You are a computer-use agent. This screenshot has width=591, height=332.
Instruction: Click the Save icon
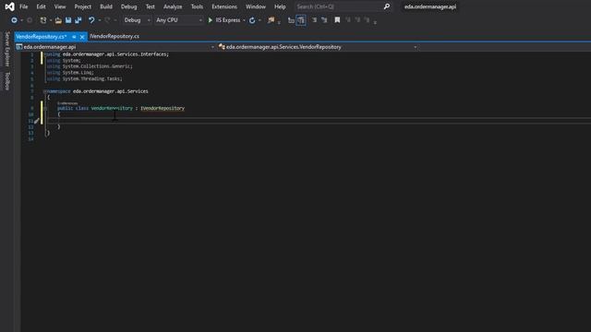pos(68,20)
